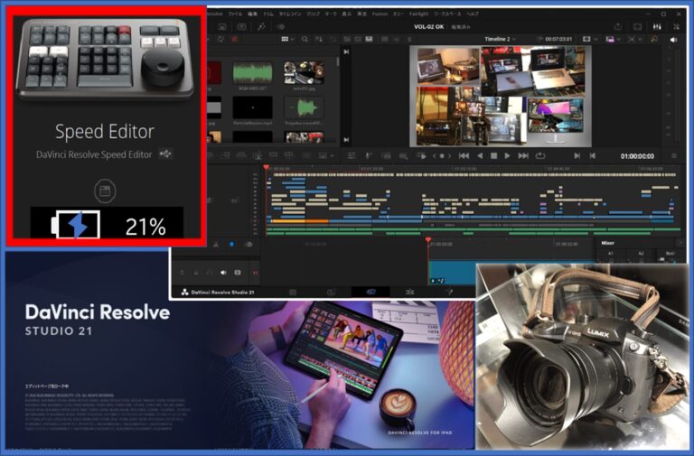Click the Mixer panel header
The image size is (694, 456).
[x=607, y=243]
